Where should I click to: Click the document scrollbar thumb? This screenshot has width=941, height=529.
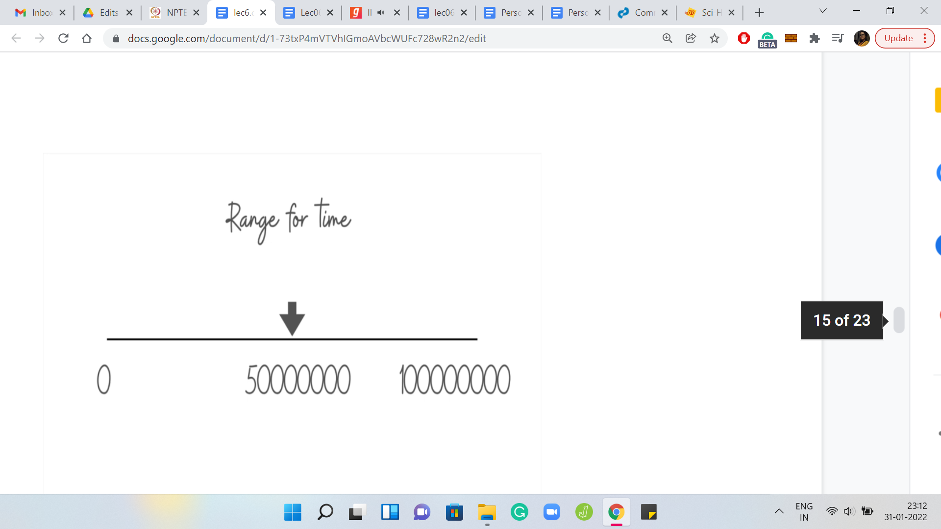(x=899, y=320)
